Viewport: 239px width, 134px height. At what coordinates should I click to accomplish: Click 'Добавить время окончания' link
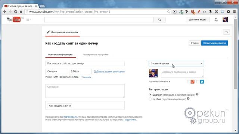(x=109, y=71)
